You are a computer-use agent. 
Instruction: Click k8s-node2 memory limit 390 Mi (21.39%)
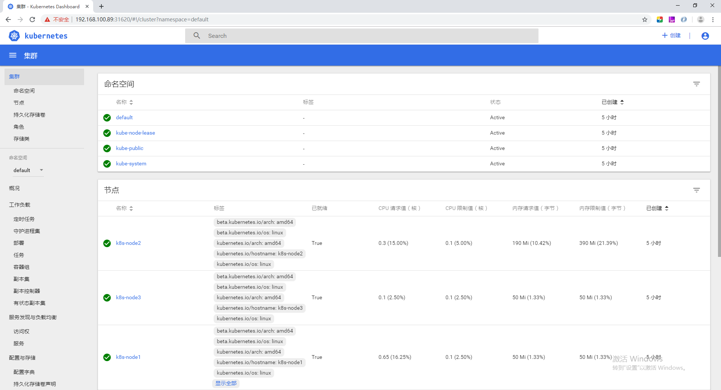[x=599, y=243]
